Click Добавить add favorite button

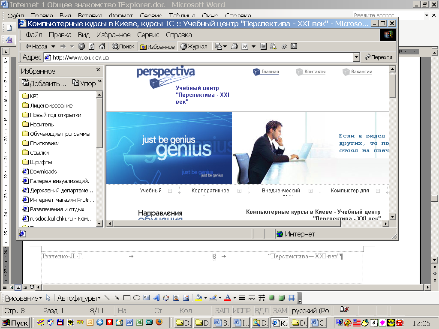(44, 84)
